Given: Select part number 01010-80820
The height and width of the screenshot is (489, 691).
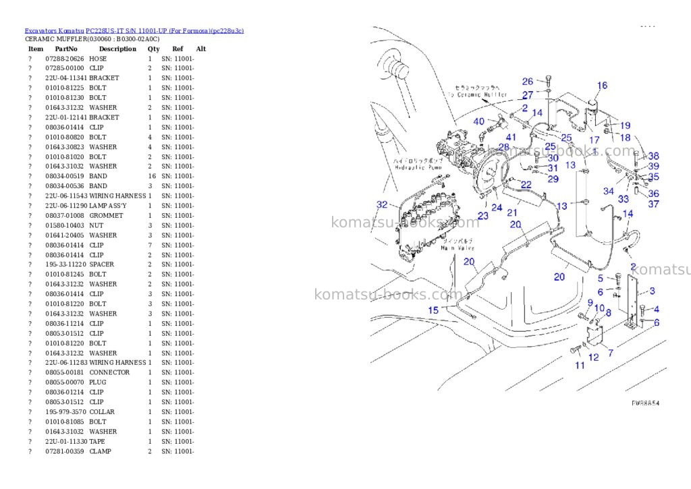Looking at the screenshot, I should 64,137.
